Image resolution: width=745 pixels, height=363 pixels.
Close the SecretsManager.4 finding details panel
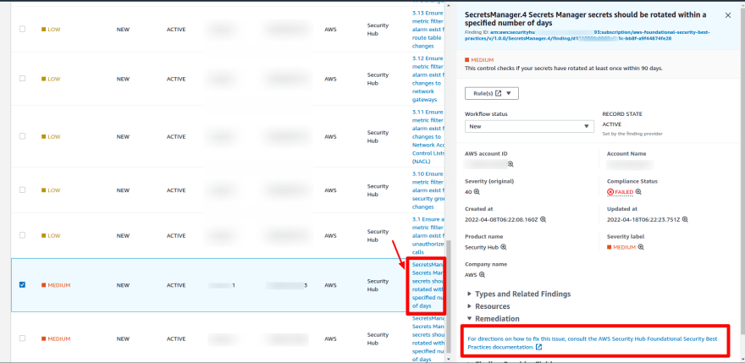point(728,15)
